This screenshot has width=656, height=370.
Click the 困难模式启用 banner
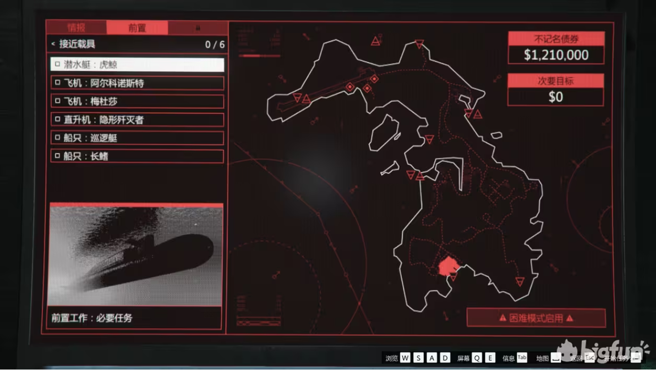pos(536,318)
